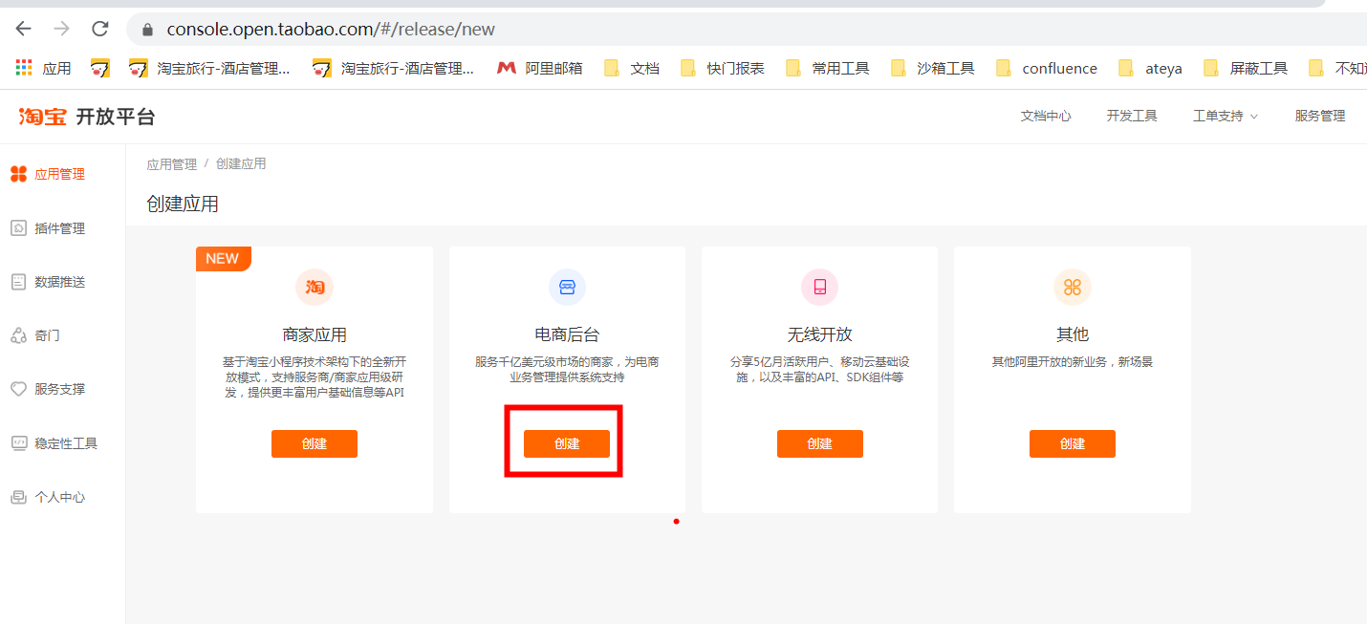Open first 淘宝旅行-酒店管理 bookmark
Image resolution: width=1367 pixels, height=624 pixels.
click(209, 68)
